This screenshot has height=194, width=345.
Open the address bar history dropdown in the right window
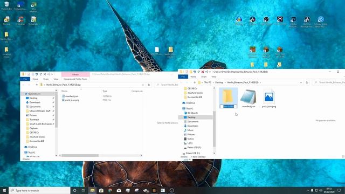pos(301,82)
